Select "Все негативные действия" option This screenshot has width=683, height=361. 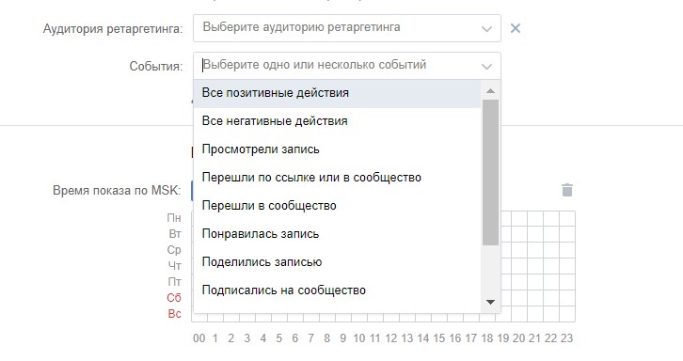[x=337, y=121]
